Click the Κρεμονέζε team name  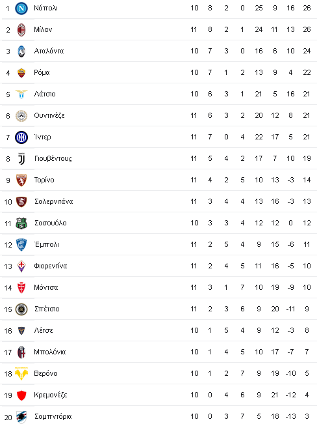point(51,395)
